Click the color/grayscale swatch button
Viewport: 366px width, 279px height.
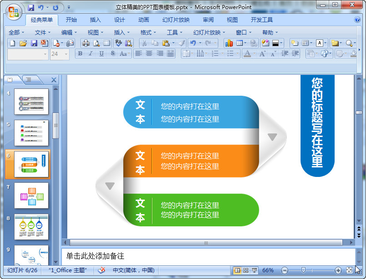point(276,43)
